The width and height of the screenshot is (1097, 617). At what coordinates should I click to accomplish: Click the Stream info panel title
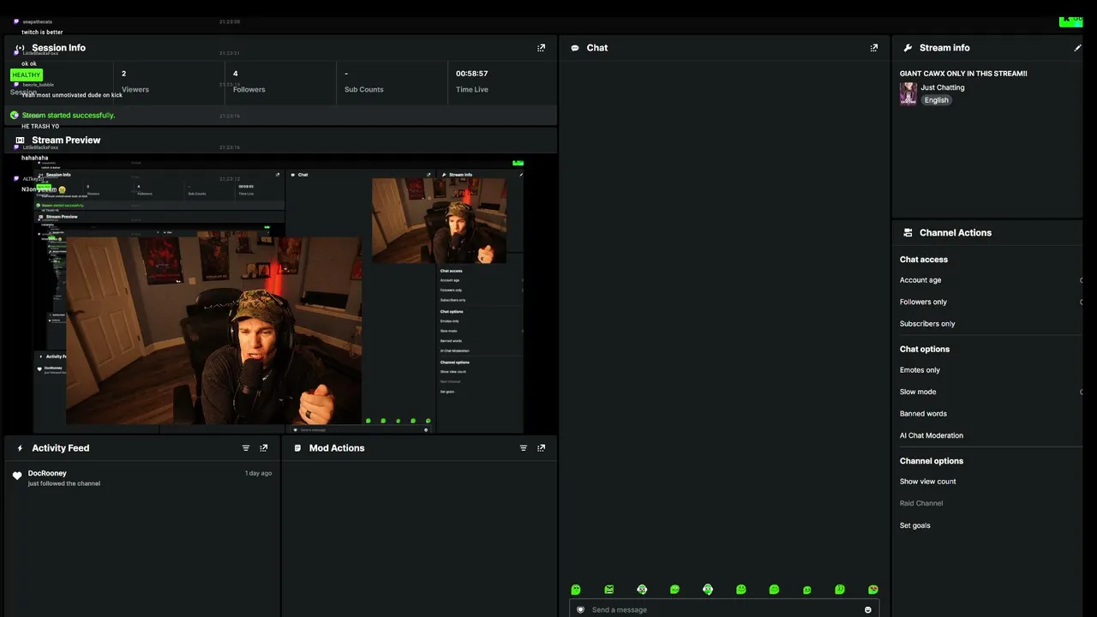(x=944, y=48)
